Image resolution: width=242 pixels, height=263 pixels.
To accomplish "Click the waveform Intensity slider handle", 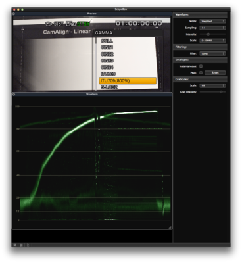I will [208, 34].
